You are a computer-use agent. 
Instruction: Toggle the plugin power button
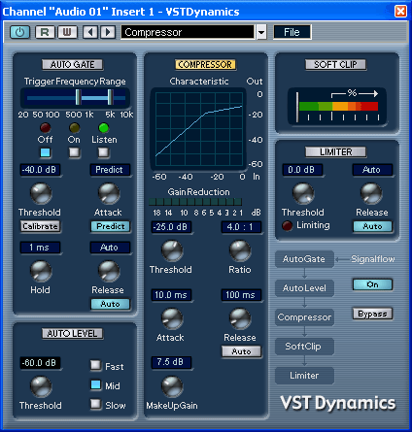click(x=19, y=32)
